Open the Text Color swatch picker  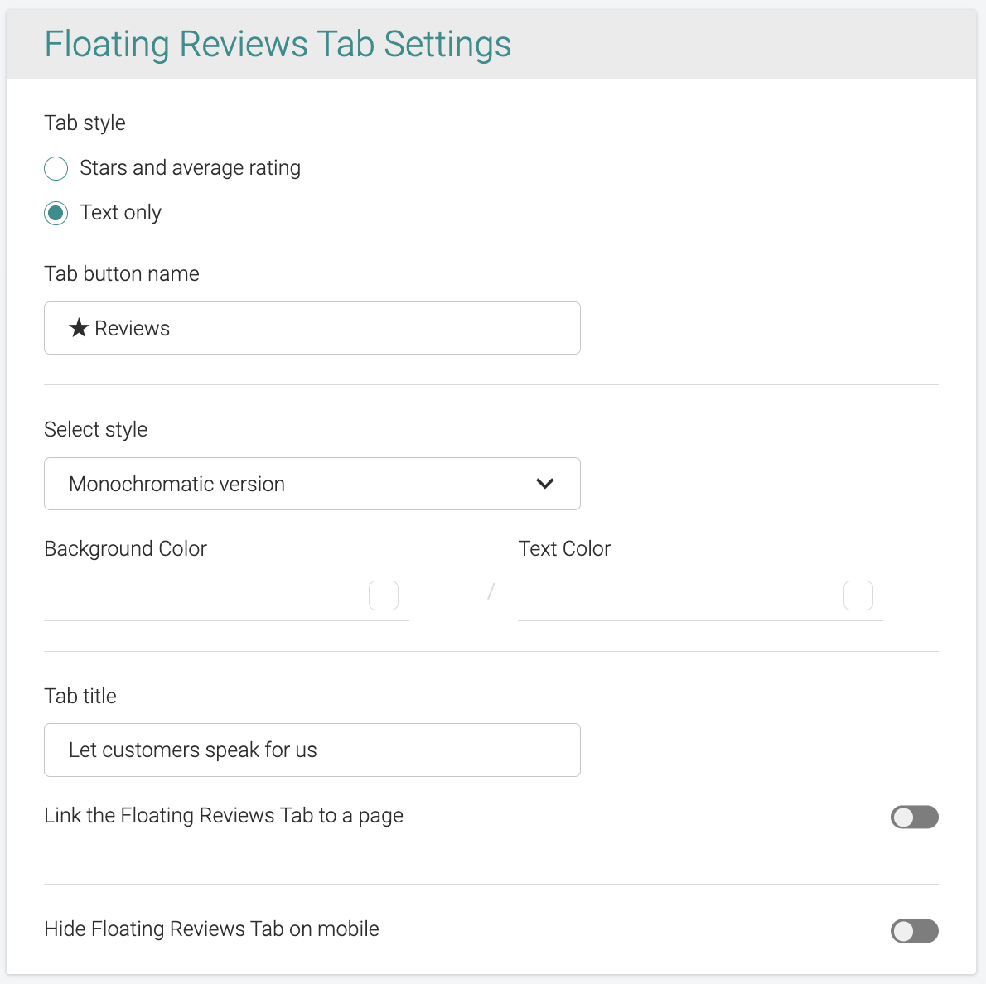tap(858, 596)
